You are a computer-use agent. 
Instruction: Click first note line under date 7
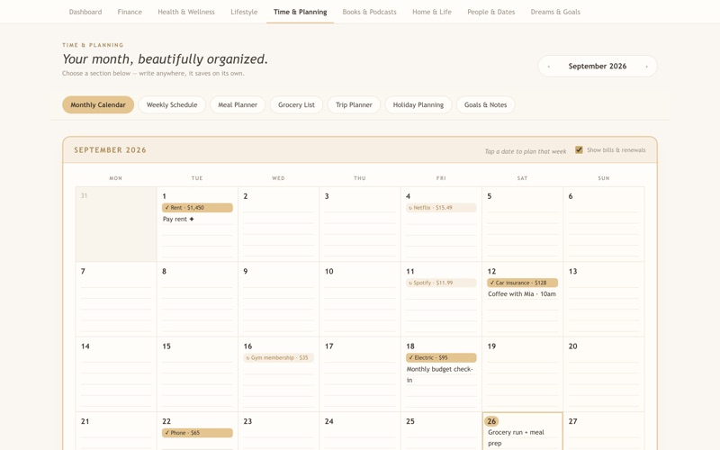(x=116, y=283)
